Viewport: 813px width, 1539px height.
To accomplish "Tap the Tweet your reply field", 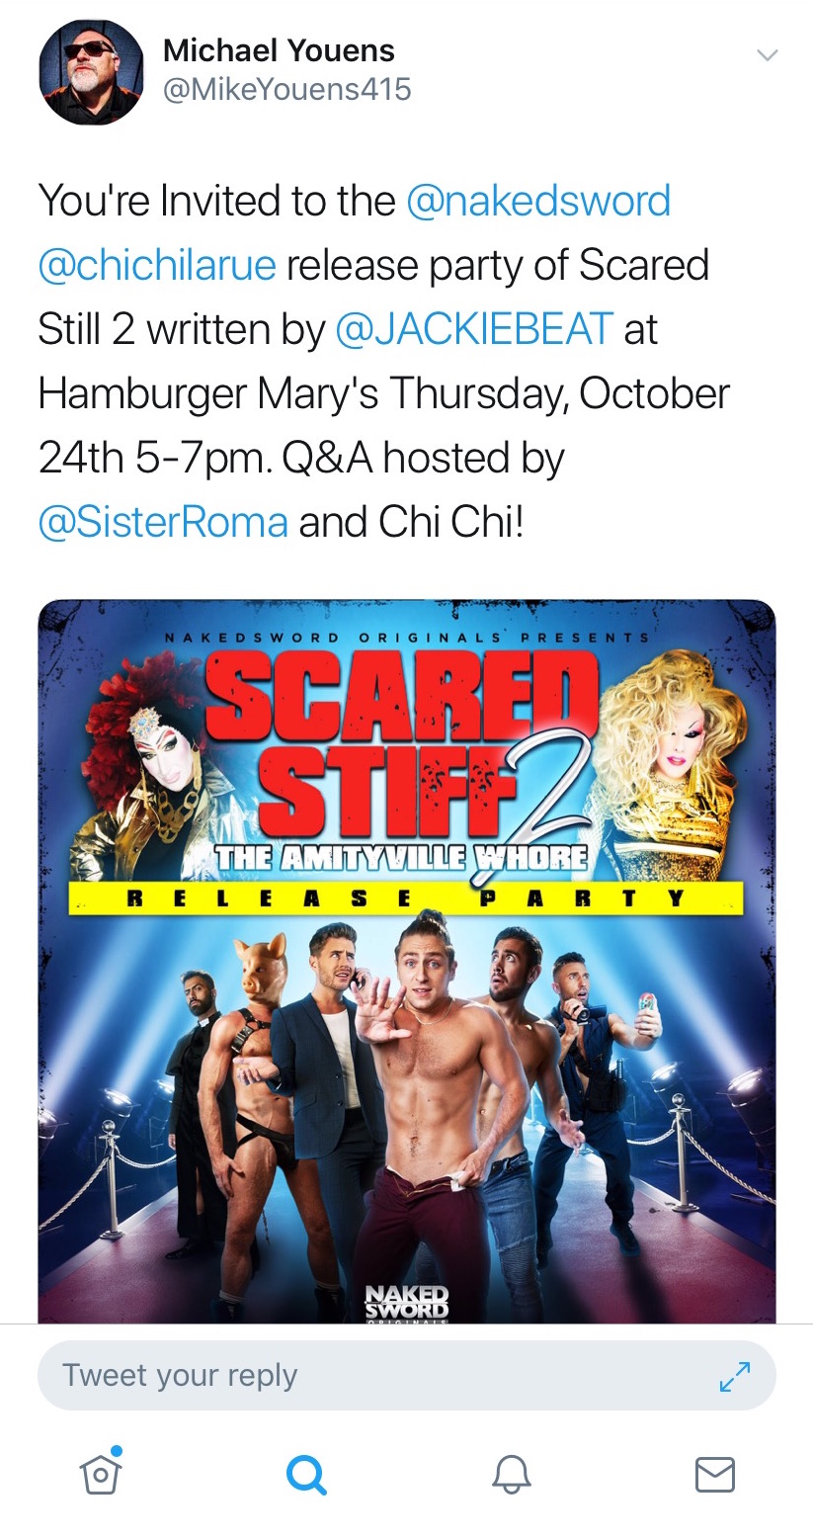I will (x=406, y=1375).
